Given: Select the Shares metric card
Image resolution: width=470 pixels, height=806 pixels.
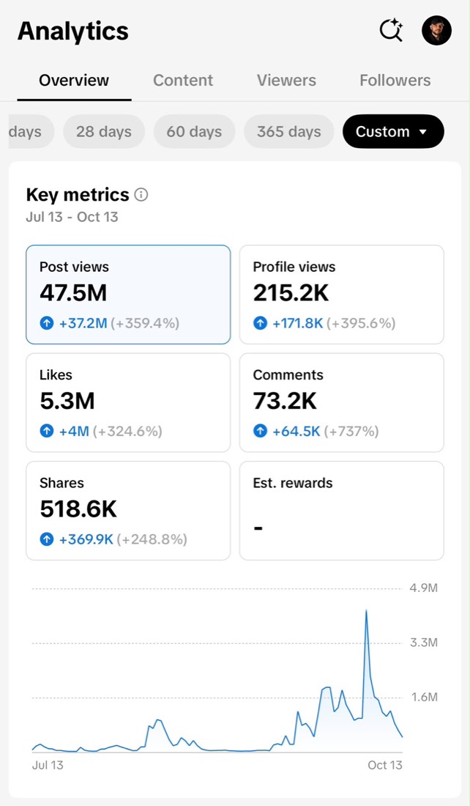Looking at the screenshot, I should pos(128,511).
